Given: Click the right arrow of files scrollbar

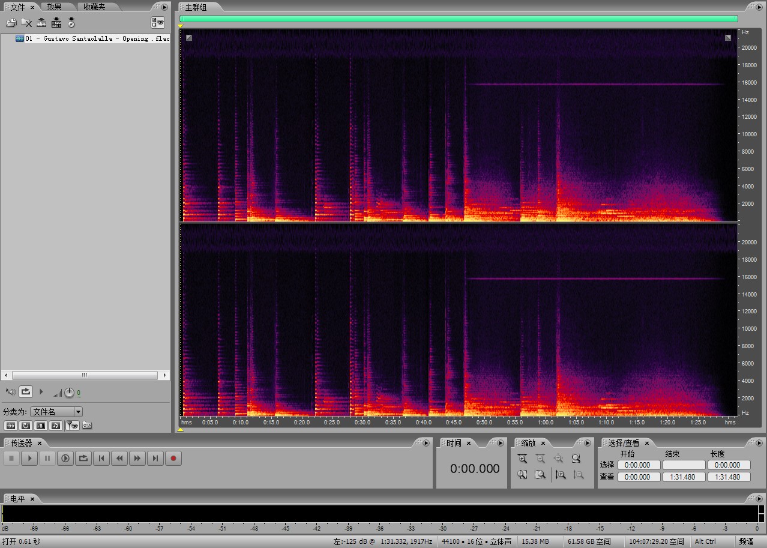Looking at the screenshot, I should pos(165,375).
